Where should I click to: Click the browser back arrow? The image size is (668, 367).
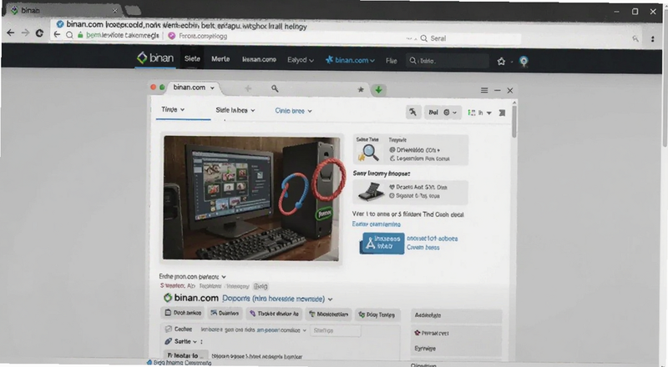(10, 33)
